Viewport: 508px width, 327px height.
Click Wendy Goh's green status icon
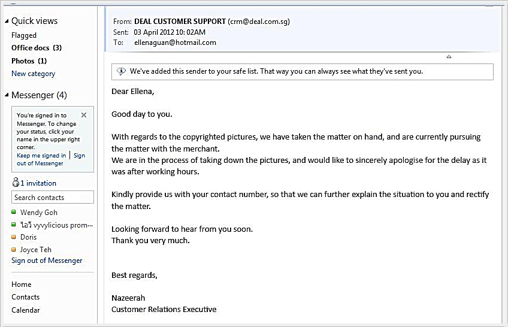pos(14,213)
